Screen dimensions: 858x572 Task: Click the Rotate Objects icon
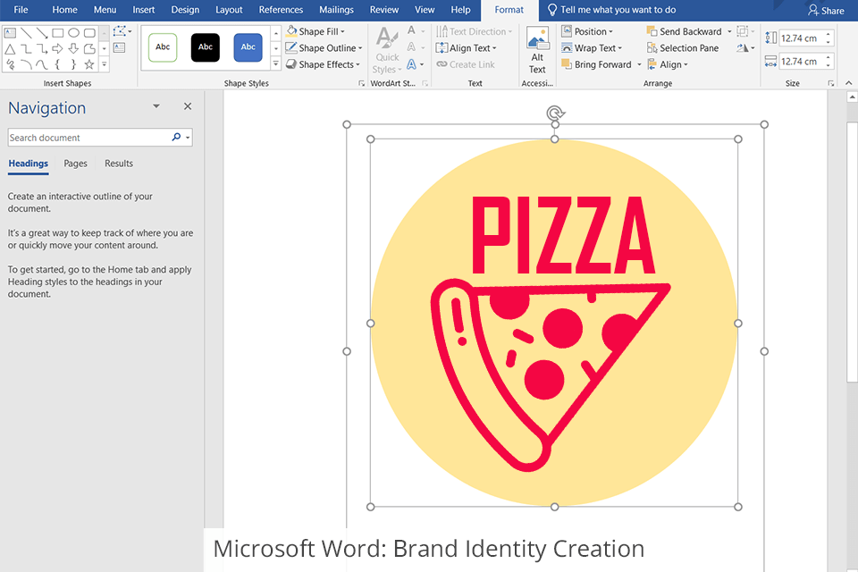744,48
